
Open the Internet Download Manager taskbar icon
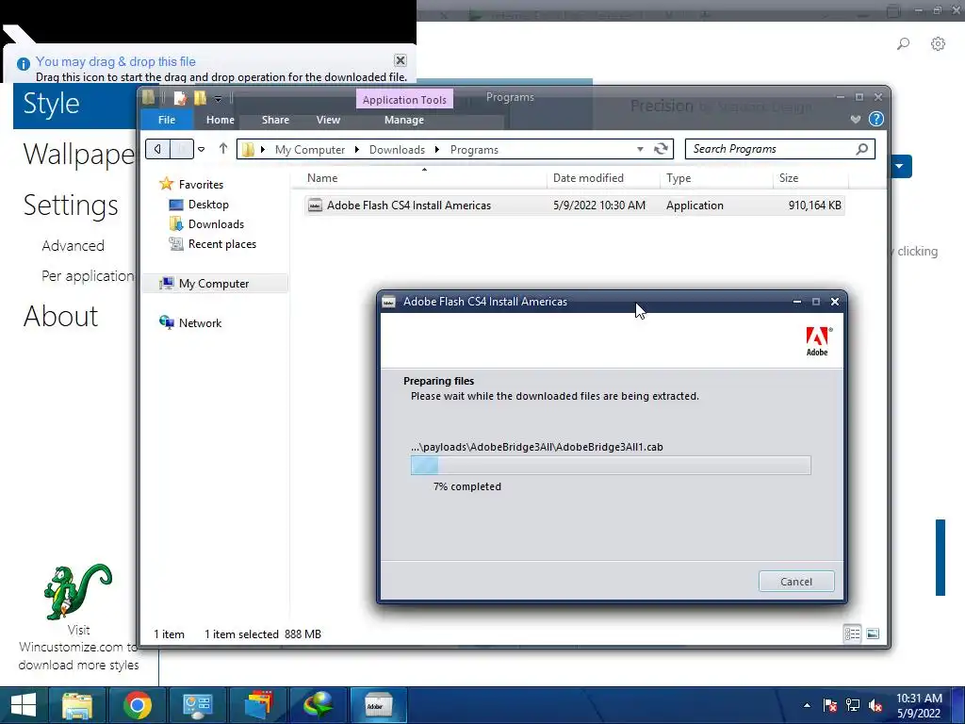click(318, 705)
